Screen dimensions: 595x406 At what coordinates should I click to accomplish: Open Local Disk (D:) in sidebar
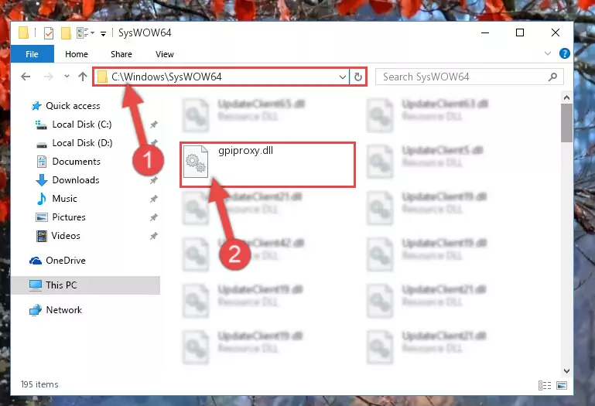[x=82, y=143]
